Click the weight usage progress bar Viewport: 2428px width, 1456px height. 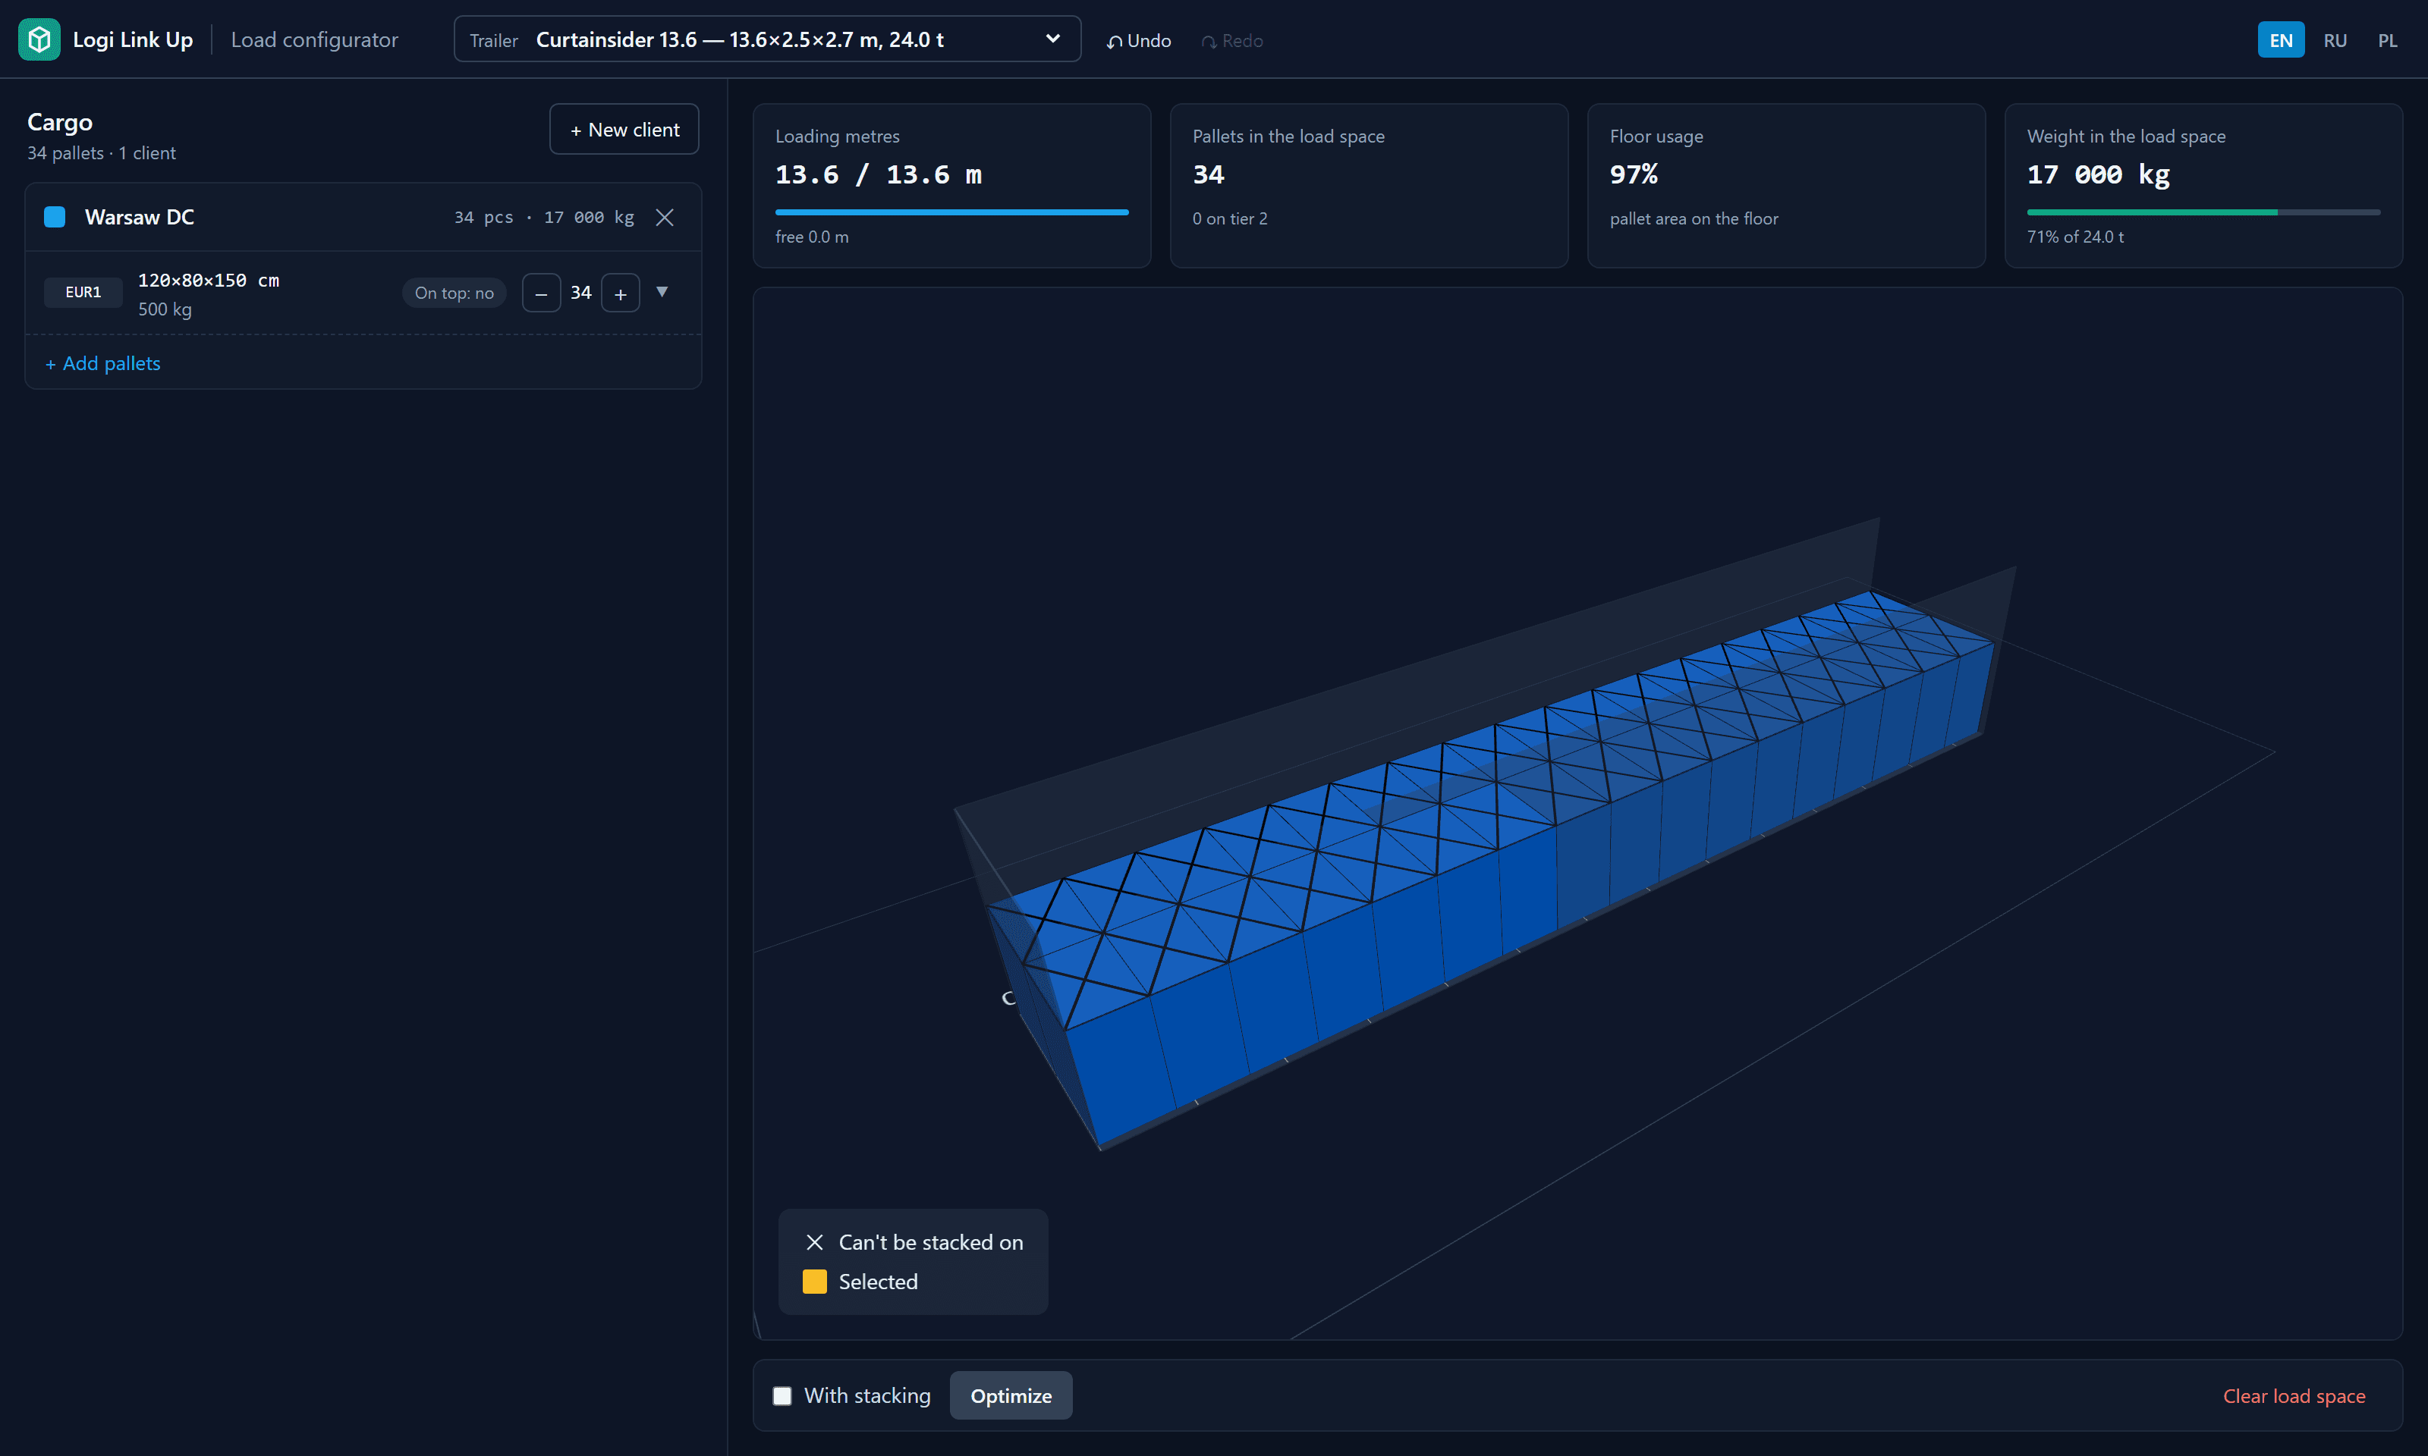pyautogui.click(x=2203, y=212)
